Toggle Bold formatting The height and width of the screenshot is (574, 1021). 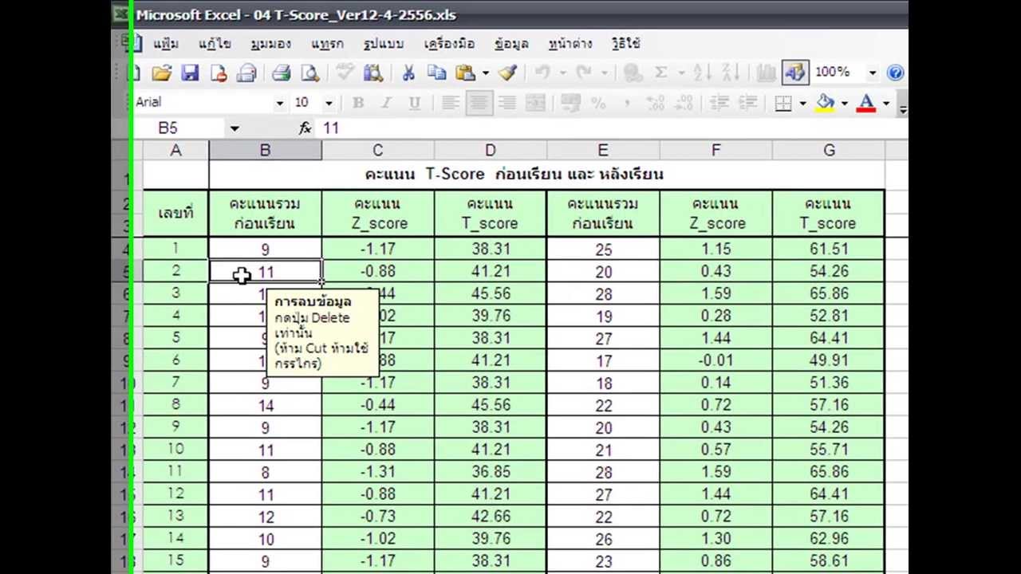coord(358,103)
